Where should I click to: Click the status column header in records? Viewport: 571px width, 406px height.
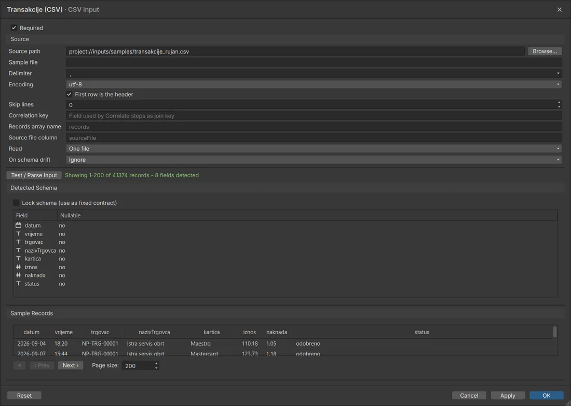click(x=422, y=332)
